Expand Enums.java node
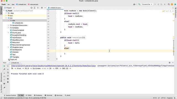Viewport: 177px width, 99px height. [8, 33]
